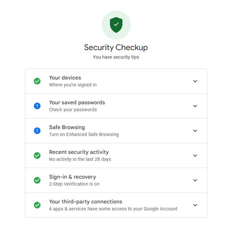Expand third-party connections chevron arrow

(195, 205)
